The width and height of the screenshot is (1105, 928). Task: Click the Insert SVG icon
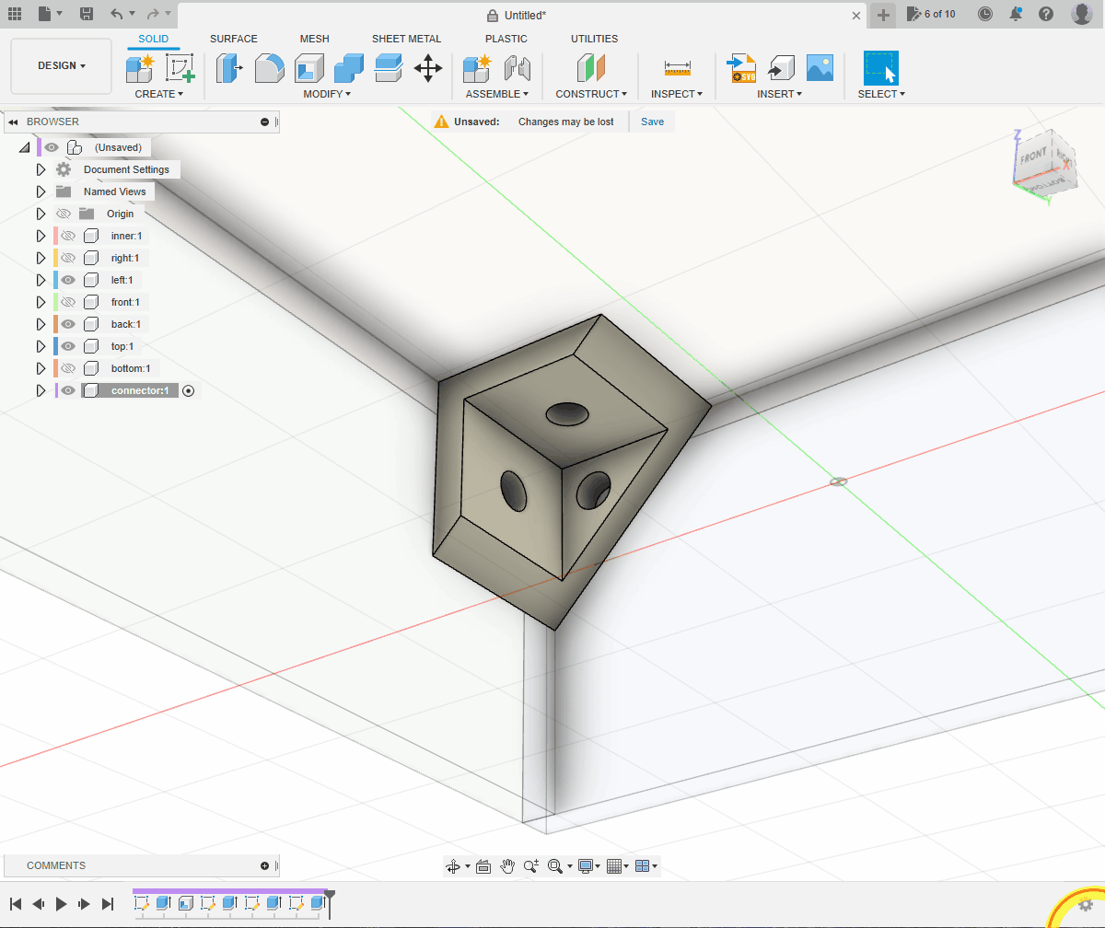click(x=741, y=68)
